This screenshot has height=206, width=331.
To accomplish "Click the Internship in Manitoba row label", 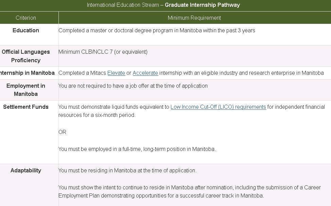I will 27,73.
